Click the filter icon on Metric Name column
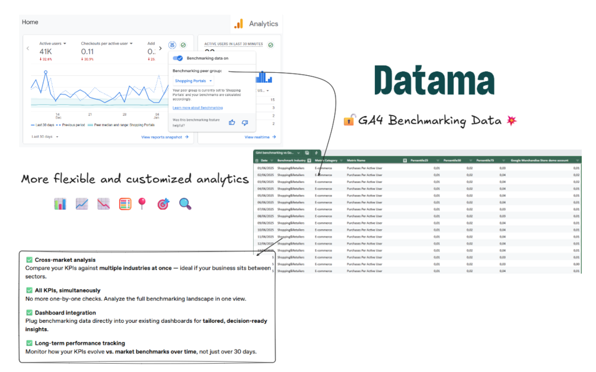 (x=405, y=161)
